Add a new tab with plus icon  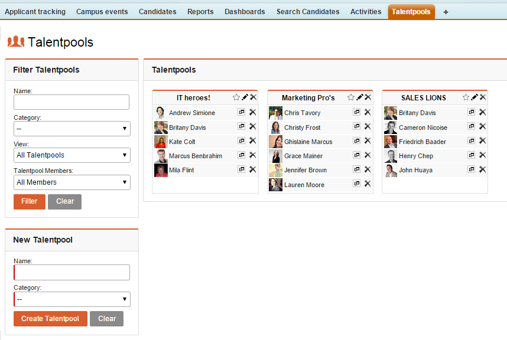[x=446, y=12]
